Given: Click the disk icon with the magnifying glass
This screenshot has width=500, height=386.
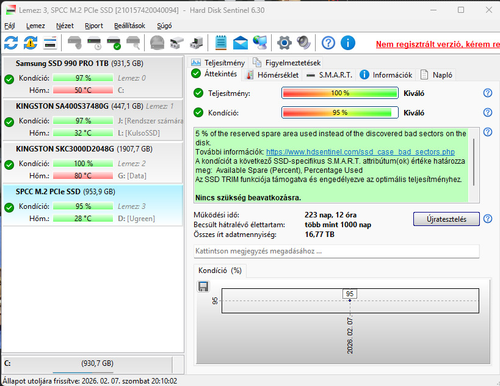Looking at the screenshot, I should tap(133, 43).
